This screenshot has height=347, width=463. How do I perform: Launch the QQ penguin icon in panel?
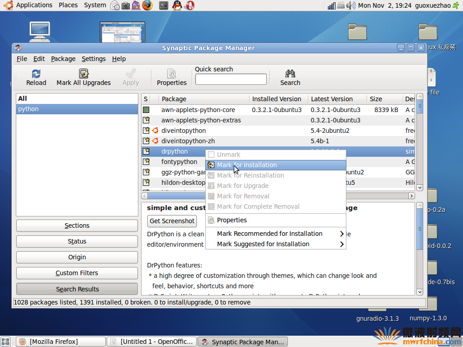tap(177, 5)
